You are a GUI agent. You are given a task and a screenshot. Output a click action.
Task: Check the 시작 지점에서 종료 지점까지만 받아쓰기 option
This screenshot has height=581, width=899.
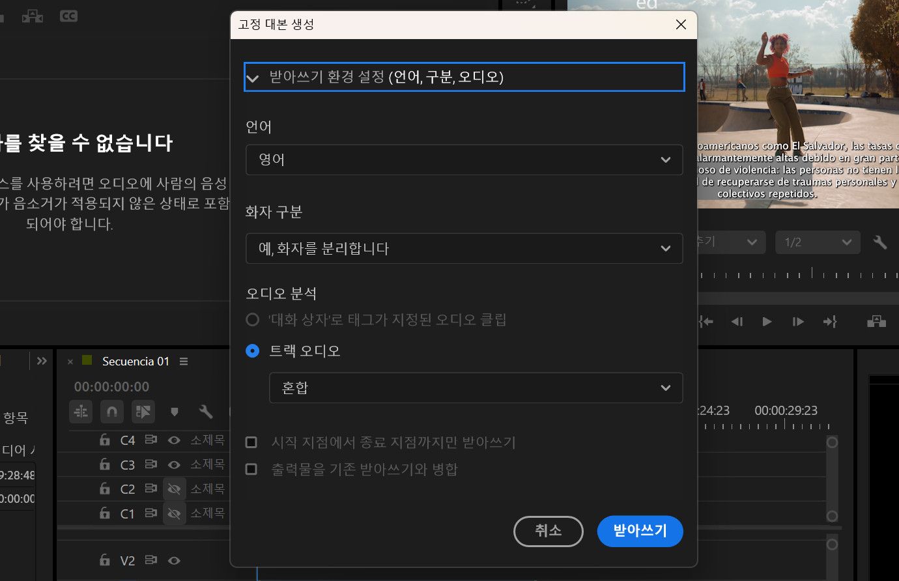click(251, 442)
